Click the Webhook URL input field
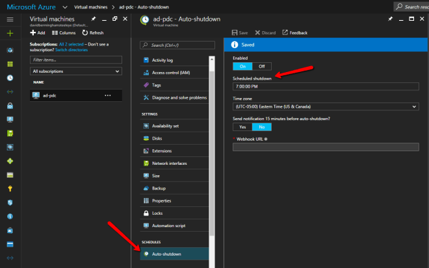The width and height of the screenshot is (429, 268). [x=325, y=147]
